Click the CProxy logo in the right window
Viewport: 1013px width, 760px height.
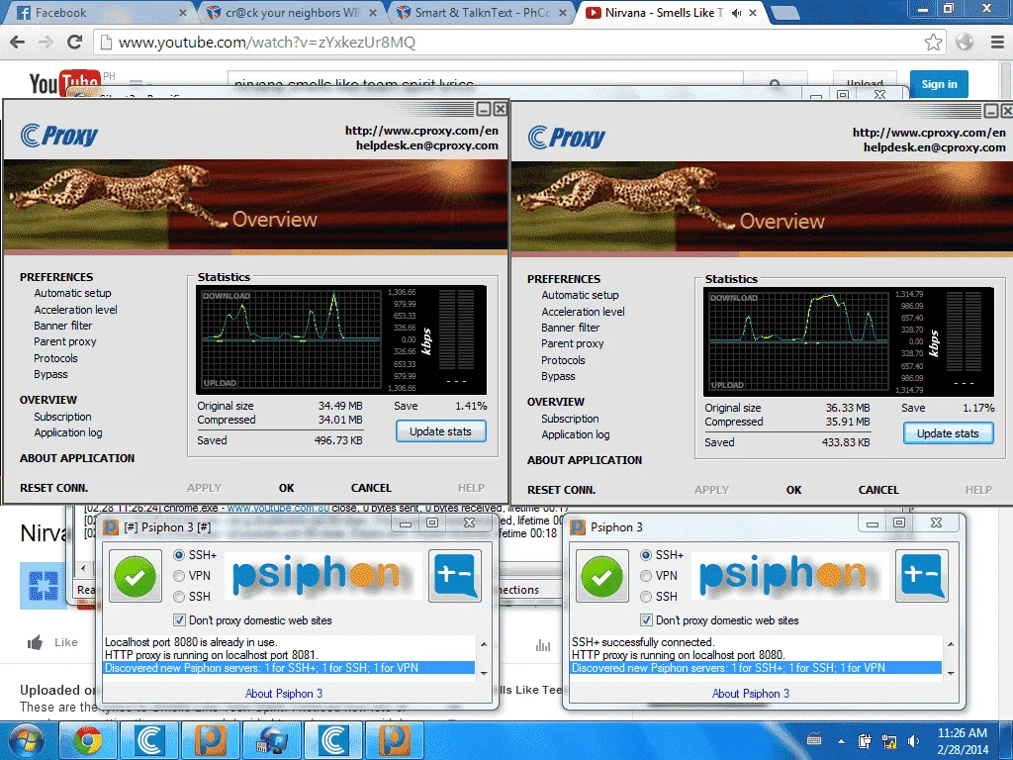(567, 137)
